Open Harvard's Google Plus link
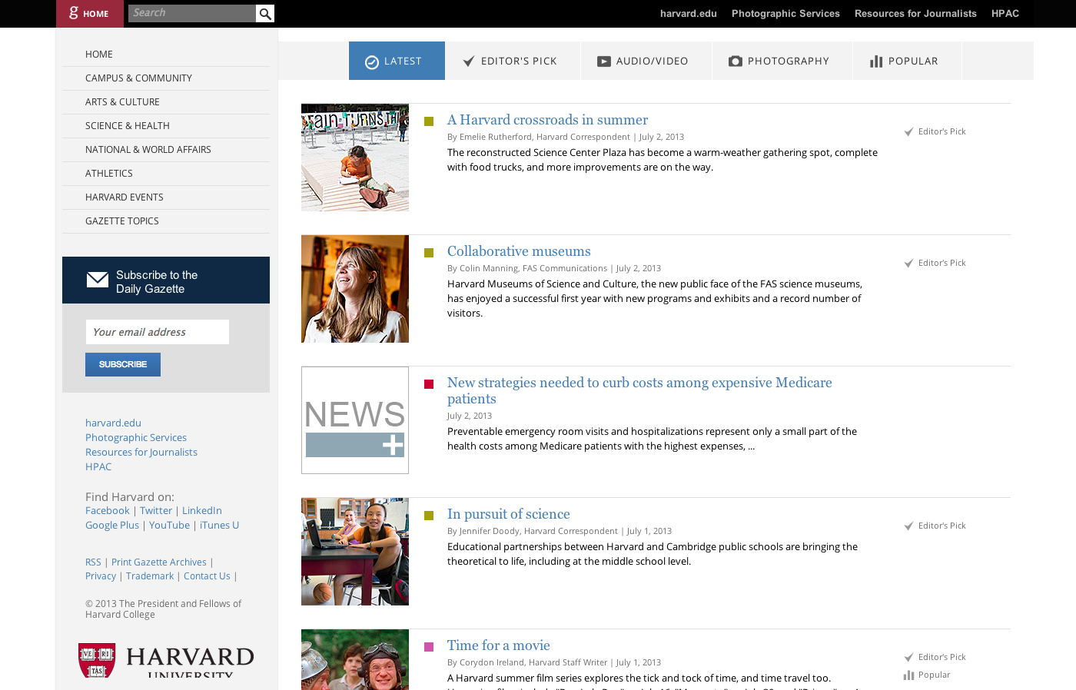 (112, 526)
